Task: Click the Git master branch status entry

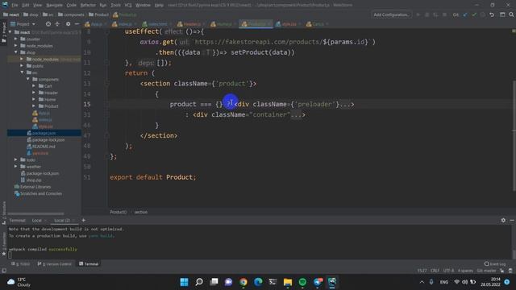Action: pyautogui.click(x=486, y=271)
